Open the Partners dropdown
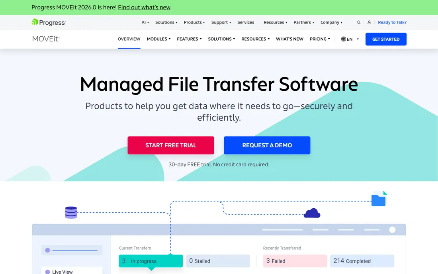This screenshot has width=438, height=274. 304,22
